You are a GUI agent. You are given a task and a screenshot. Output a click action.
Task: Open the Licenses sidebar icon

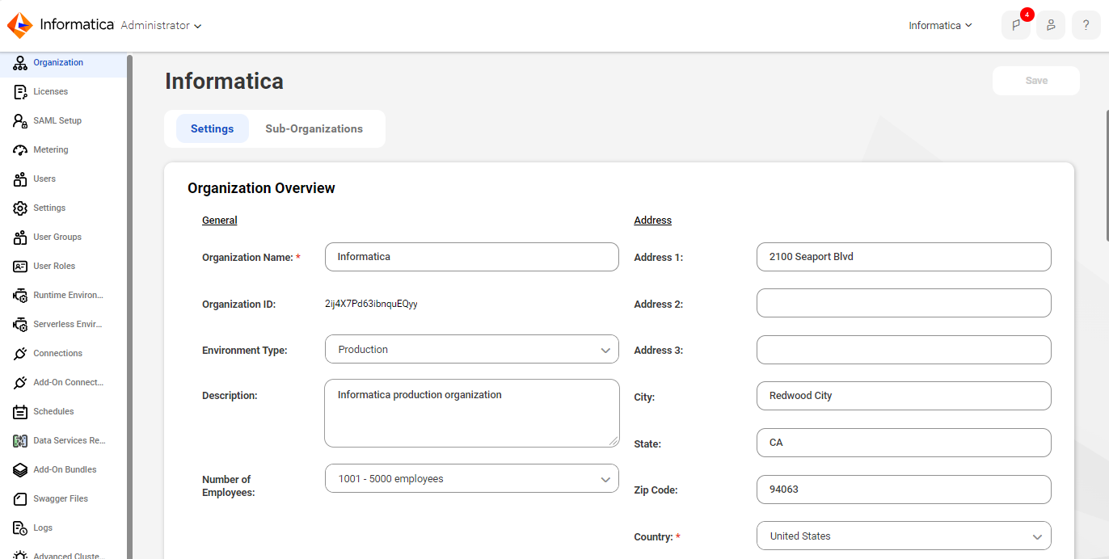(20, 92)
